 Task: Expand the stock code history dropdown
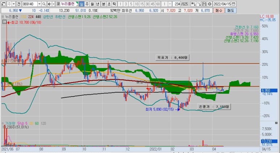[x=39, y=4]
